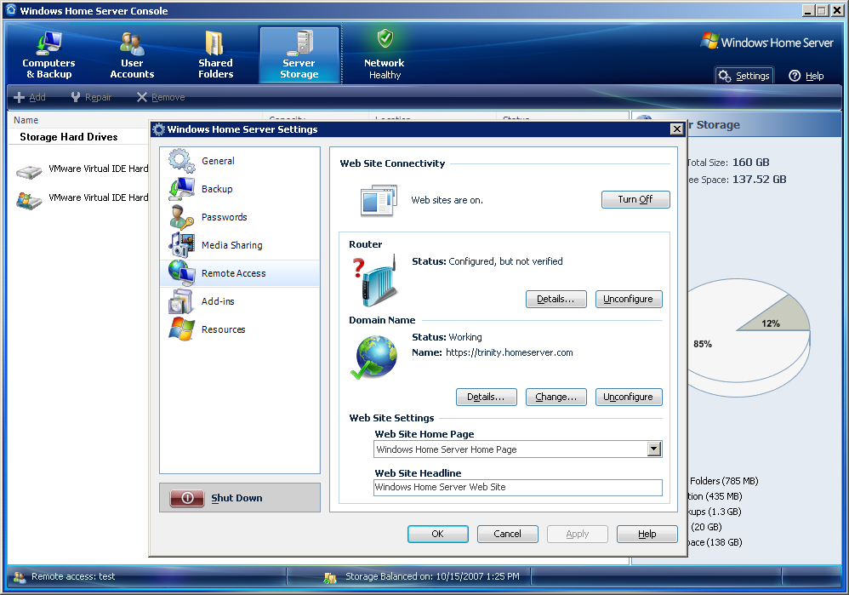
Task: Unconfigure the router
Action: [629, 299]
